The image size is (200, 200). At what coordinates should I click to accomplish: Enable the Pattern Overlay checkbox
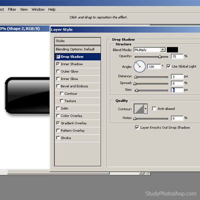[x=58, y=130]
